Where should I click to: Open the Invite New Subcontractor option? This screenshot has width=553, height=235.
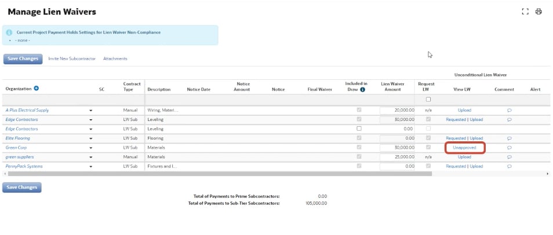(x=72, y=58)
